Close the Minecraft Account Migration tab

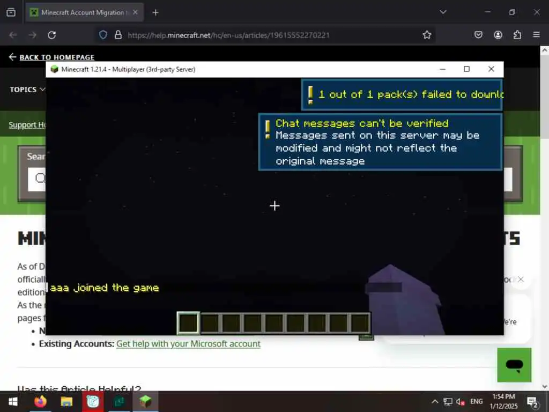[135, 12]
